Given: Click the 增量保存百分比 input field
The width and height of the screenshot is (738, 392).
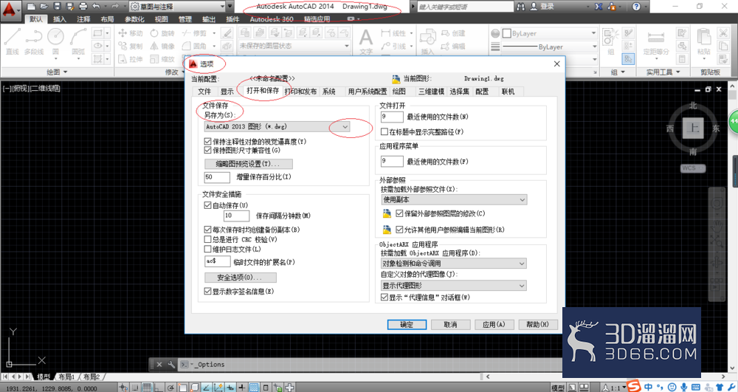Looking at the screenshot, I should tap(216, 177).
